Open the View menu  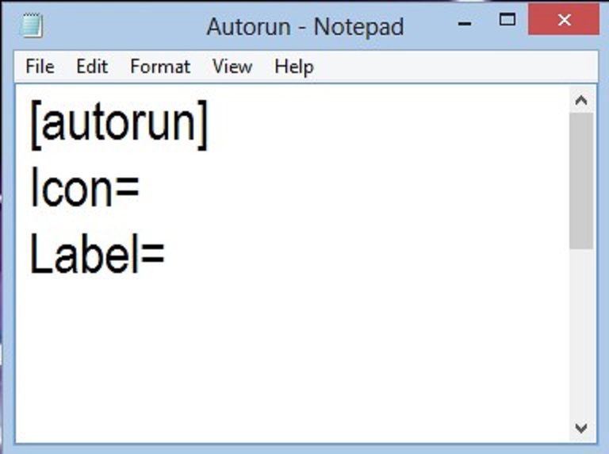tap(232, 67)
